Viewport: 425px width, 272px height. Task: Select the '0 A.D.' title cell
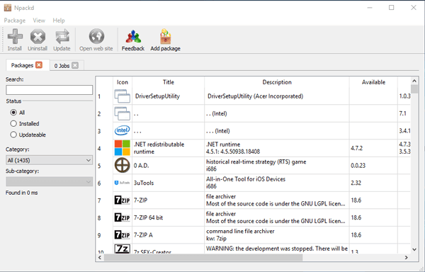[169, 166]
